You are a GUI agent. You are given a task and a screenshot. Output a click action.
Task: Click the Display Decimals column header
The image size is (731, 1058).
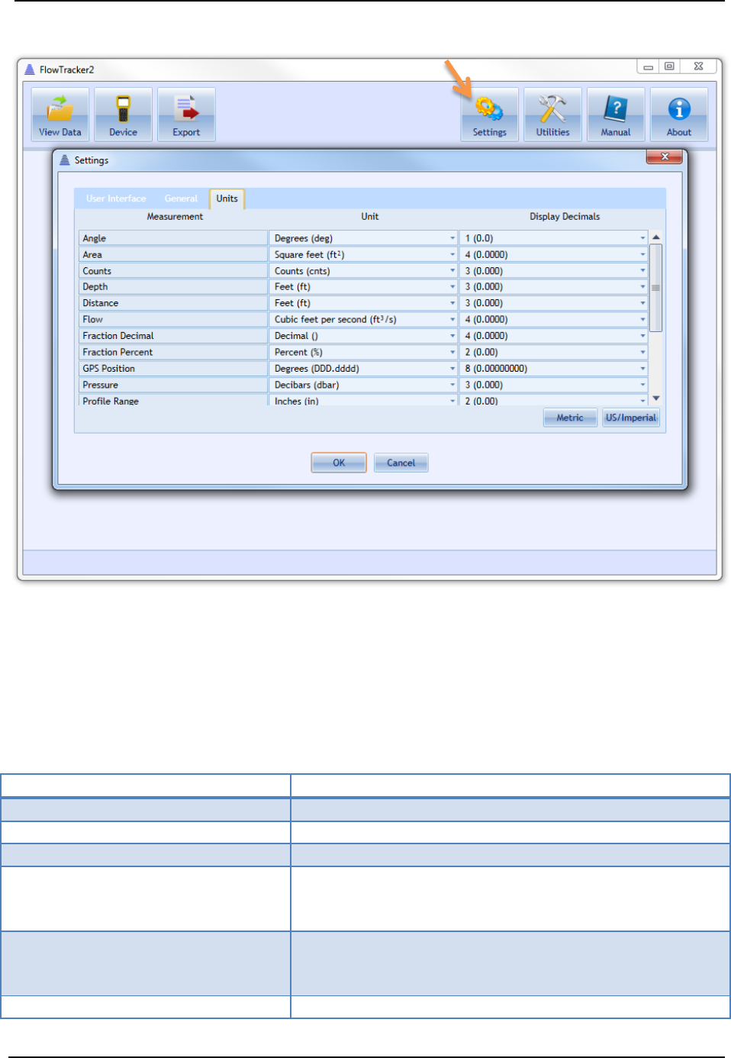[x=565, y=217]
